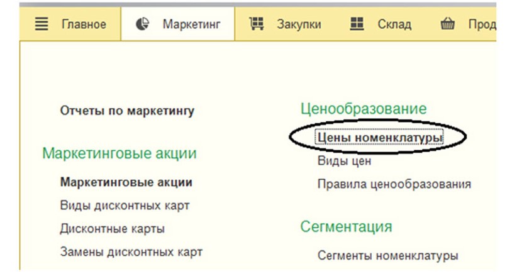
Task: Open the partially visible Прод… tab label
Action: click(481, 25)
